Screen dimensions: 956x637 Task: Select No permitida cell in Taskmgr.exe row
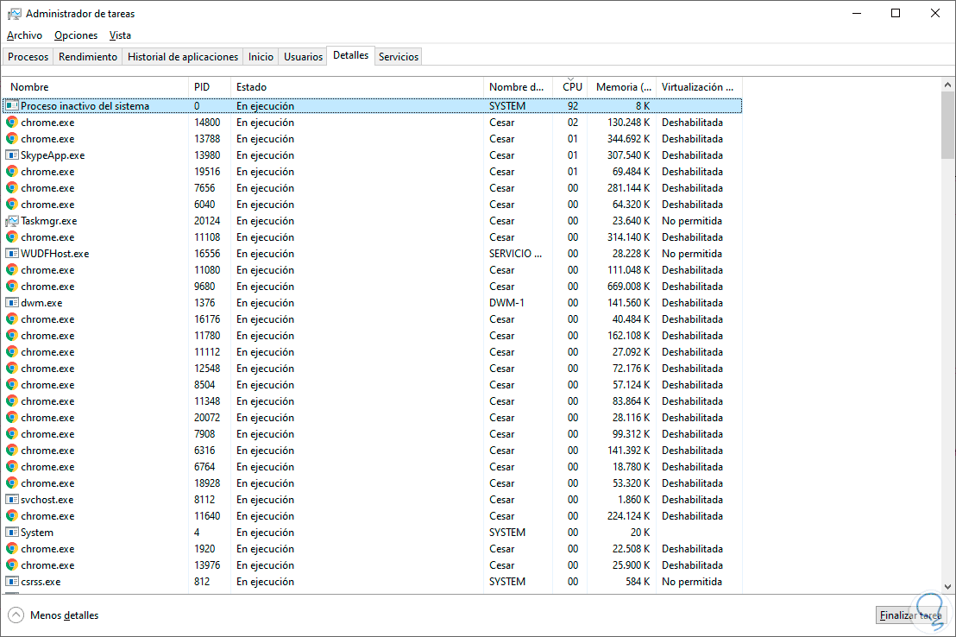(692, 221)
